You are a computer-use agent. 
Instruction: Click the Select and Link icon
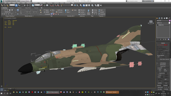2,5
